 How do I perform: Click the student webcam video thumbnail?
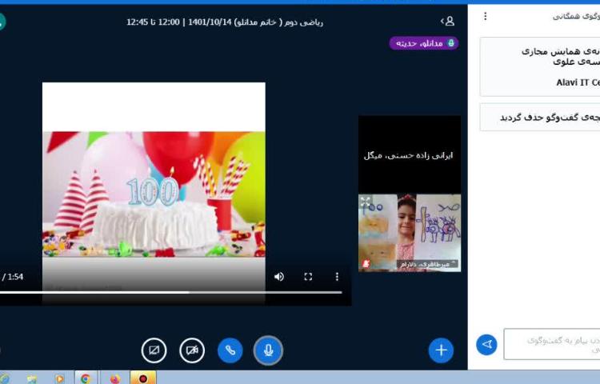click(x=410, y=233)
